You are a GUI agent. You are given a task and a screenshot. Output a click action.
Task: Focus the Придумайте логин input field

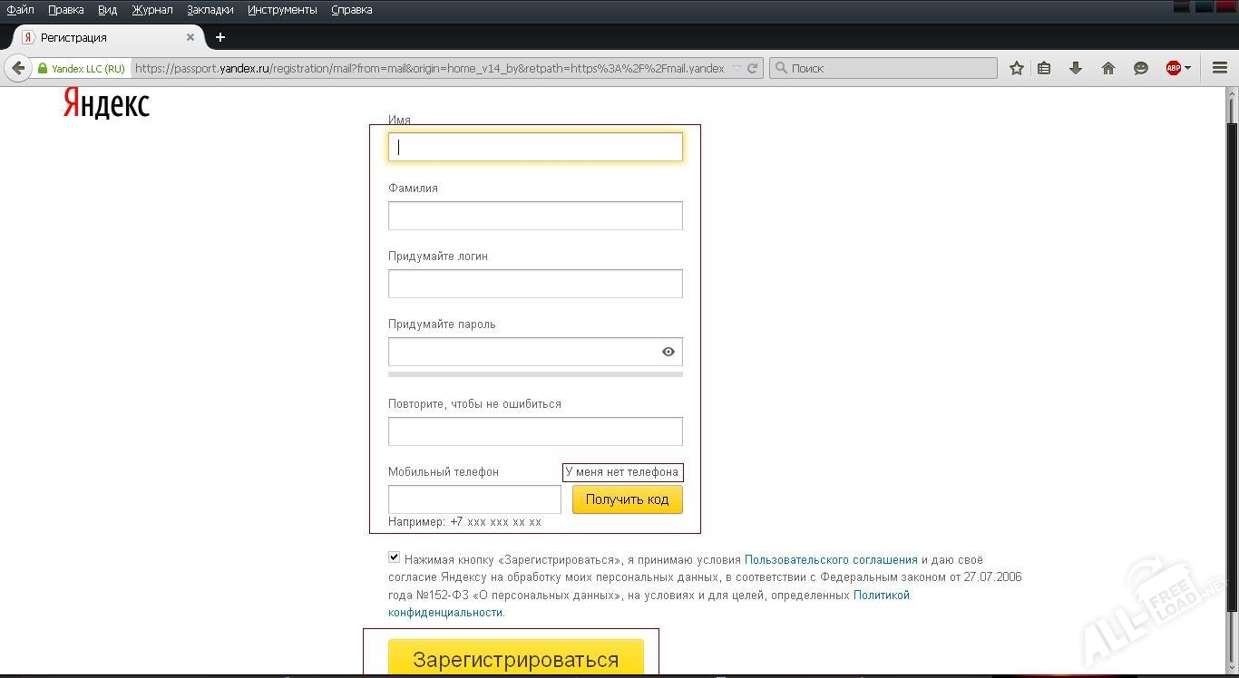(535, 284)
